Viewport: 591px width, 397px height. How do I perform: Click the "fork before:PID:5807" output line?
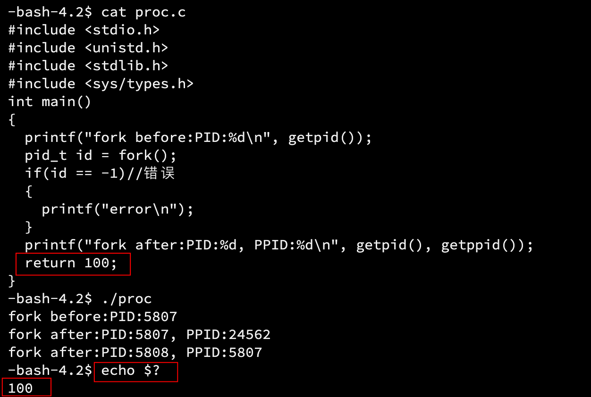click(x=93, y=317)
